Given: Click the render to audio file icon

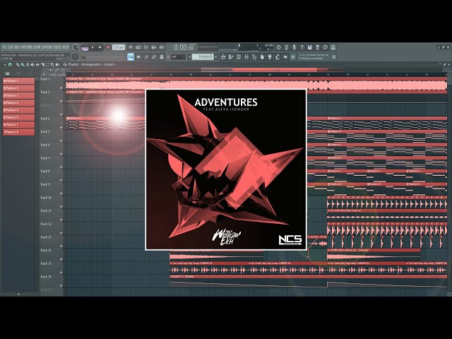Looking at the screenshot, I should coord(318,47).
